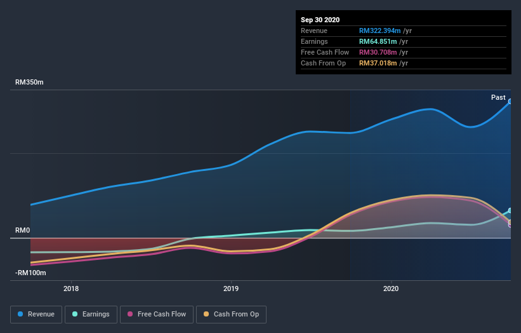The height and width of the screenshot is (333, 521).
Task: Click the RM64.851m earnings value
Action: coord(378,41)
